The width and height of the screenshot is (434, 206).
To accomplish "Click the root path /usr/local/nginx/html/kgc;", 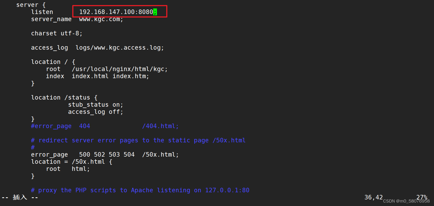I will coord(120,69).
